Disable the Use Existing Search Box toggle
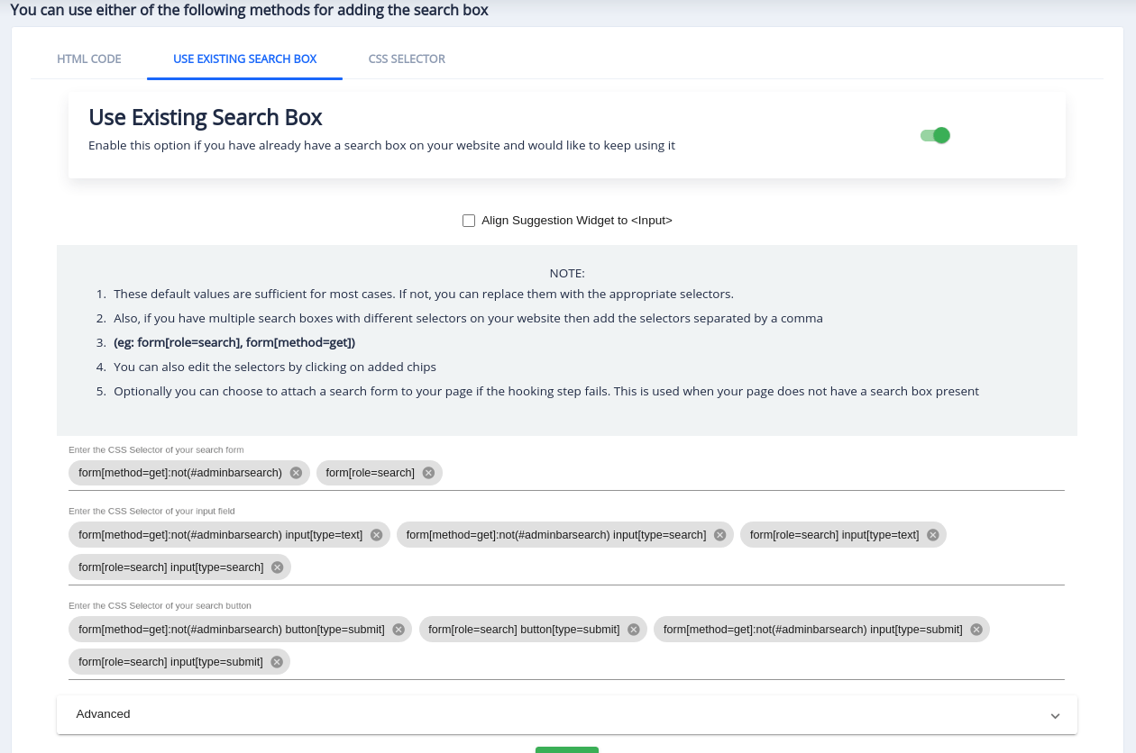Image resolution: width=1136 pixels, height=753 pixels. pyautogui.click(x=935, y=134)
